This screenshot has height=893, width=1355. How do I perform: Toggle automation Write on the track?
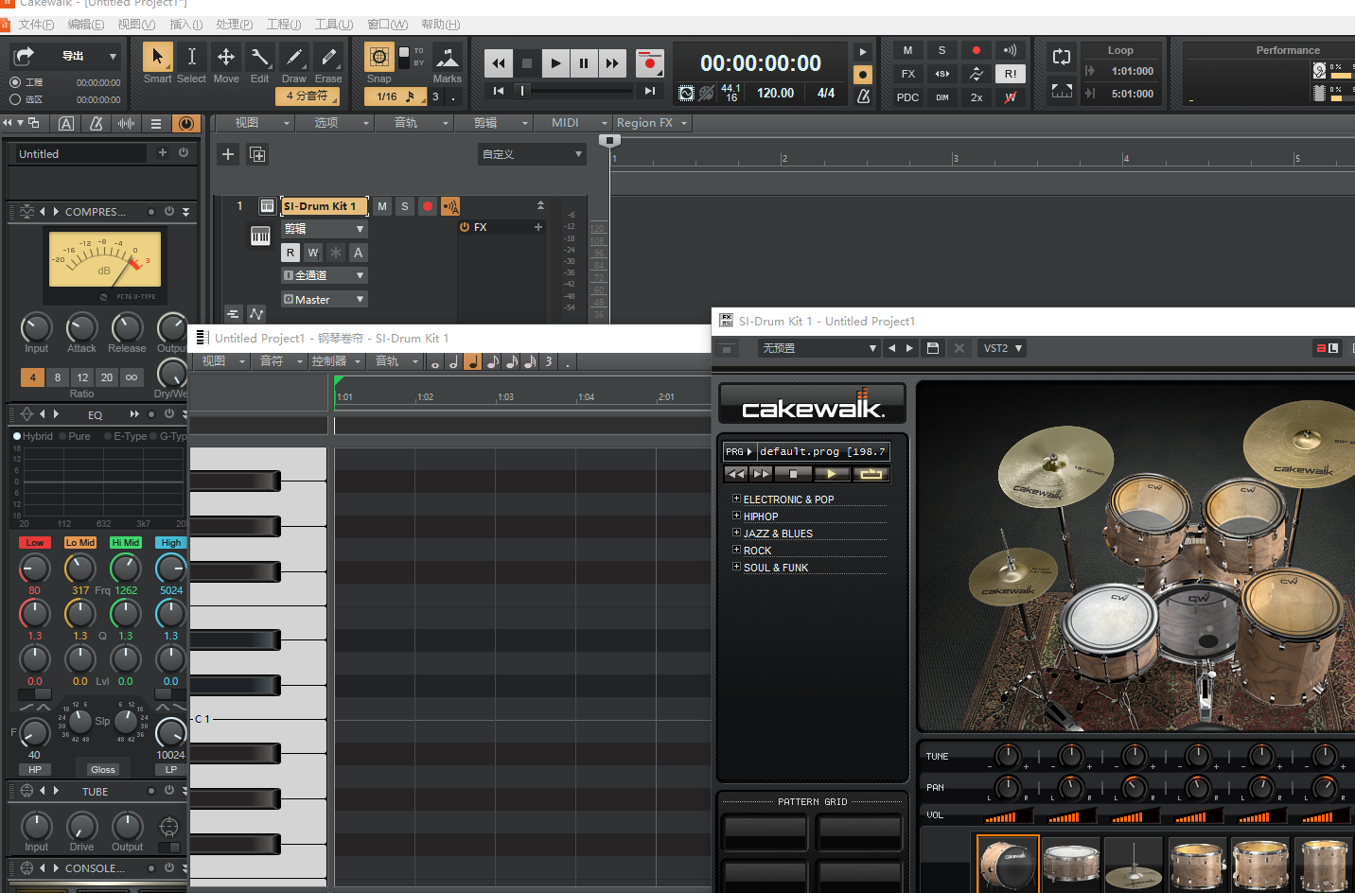tap(313, 253)
